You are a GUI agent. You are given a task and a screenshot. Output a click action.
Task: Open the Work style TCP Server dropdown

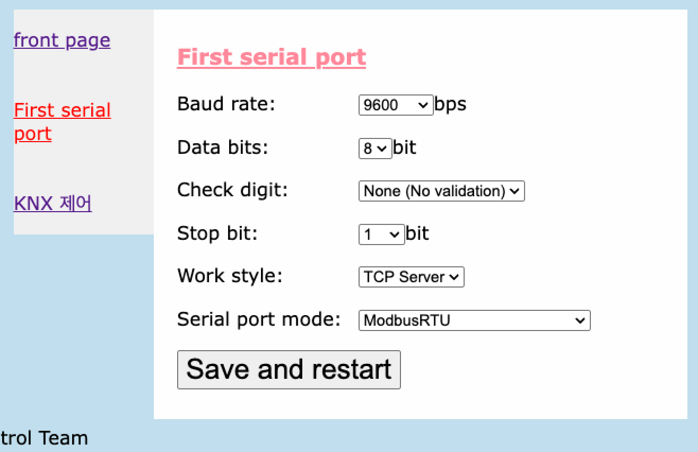pyautogui.click(x=411, y=277)
